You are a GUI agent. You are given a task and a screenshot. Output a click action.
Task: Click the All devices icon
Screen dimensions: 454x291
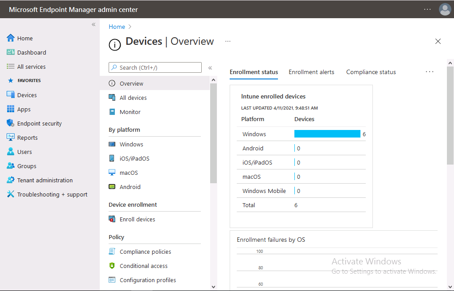click(x=112, y=98)
